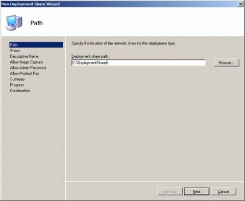Choose the Allow Product Key step
245x201 pixels.
(x=24, y=74)
